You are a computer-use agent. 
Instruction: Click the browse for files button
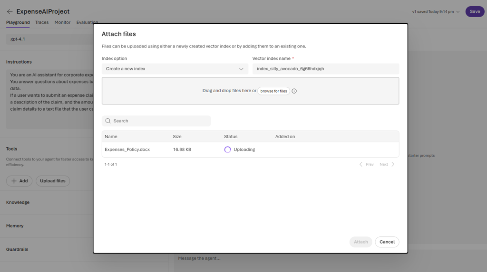[x=273, y=91]
